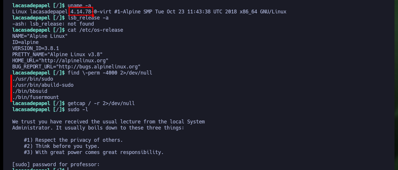Click the 'sudo -l' command line

click(x=78, y=109)
